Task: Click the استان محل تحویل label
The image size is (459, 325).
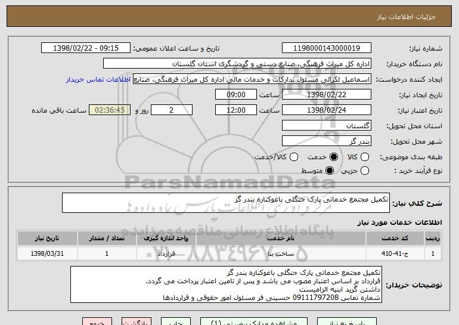Action: pos(414,126)
